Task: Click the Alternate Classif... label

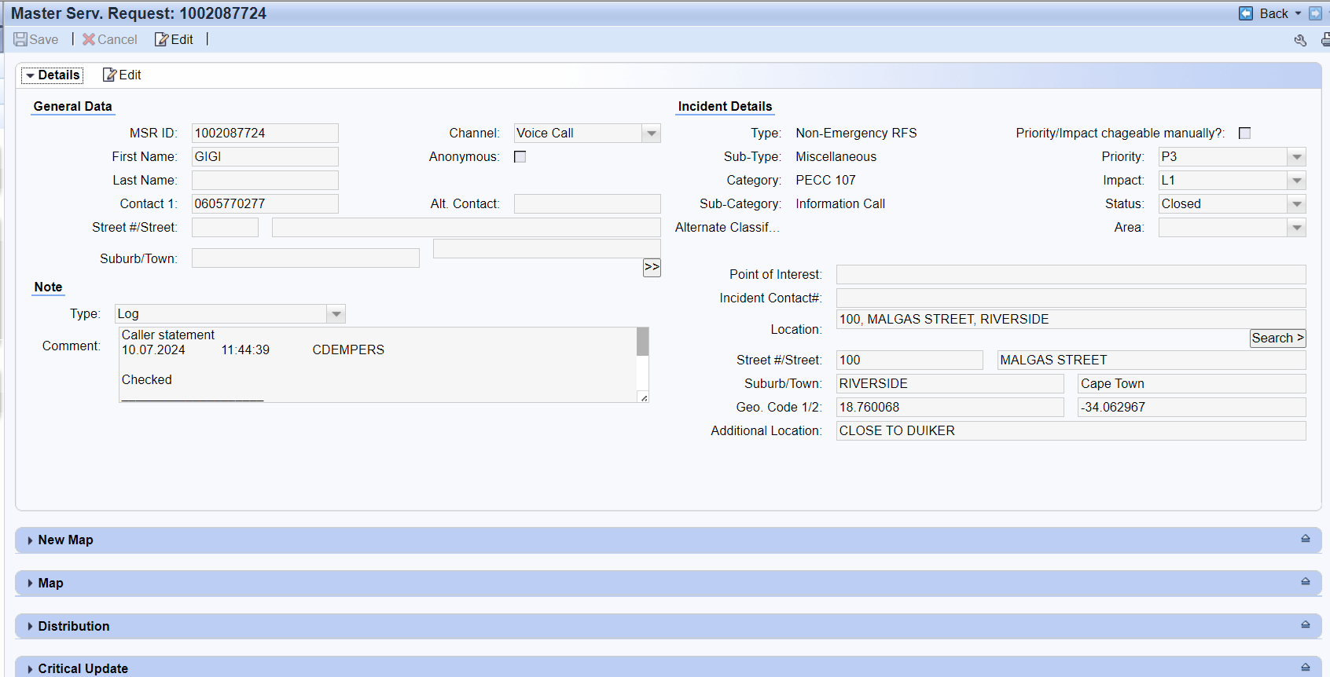Action: click(x=727, y=228)
